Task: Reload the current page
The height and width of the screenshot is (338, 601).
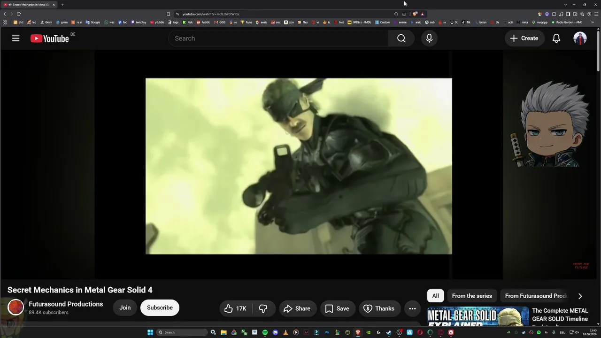Action: [19, 14]
